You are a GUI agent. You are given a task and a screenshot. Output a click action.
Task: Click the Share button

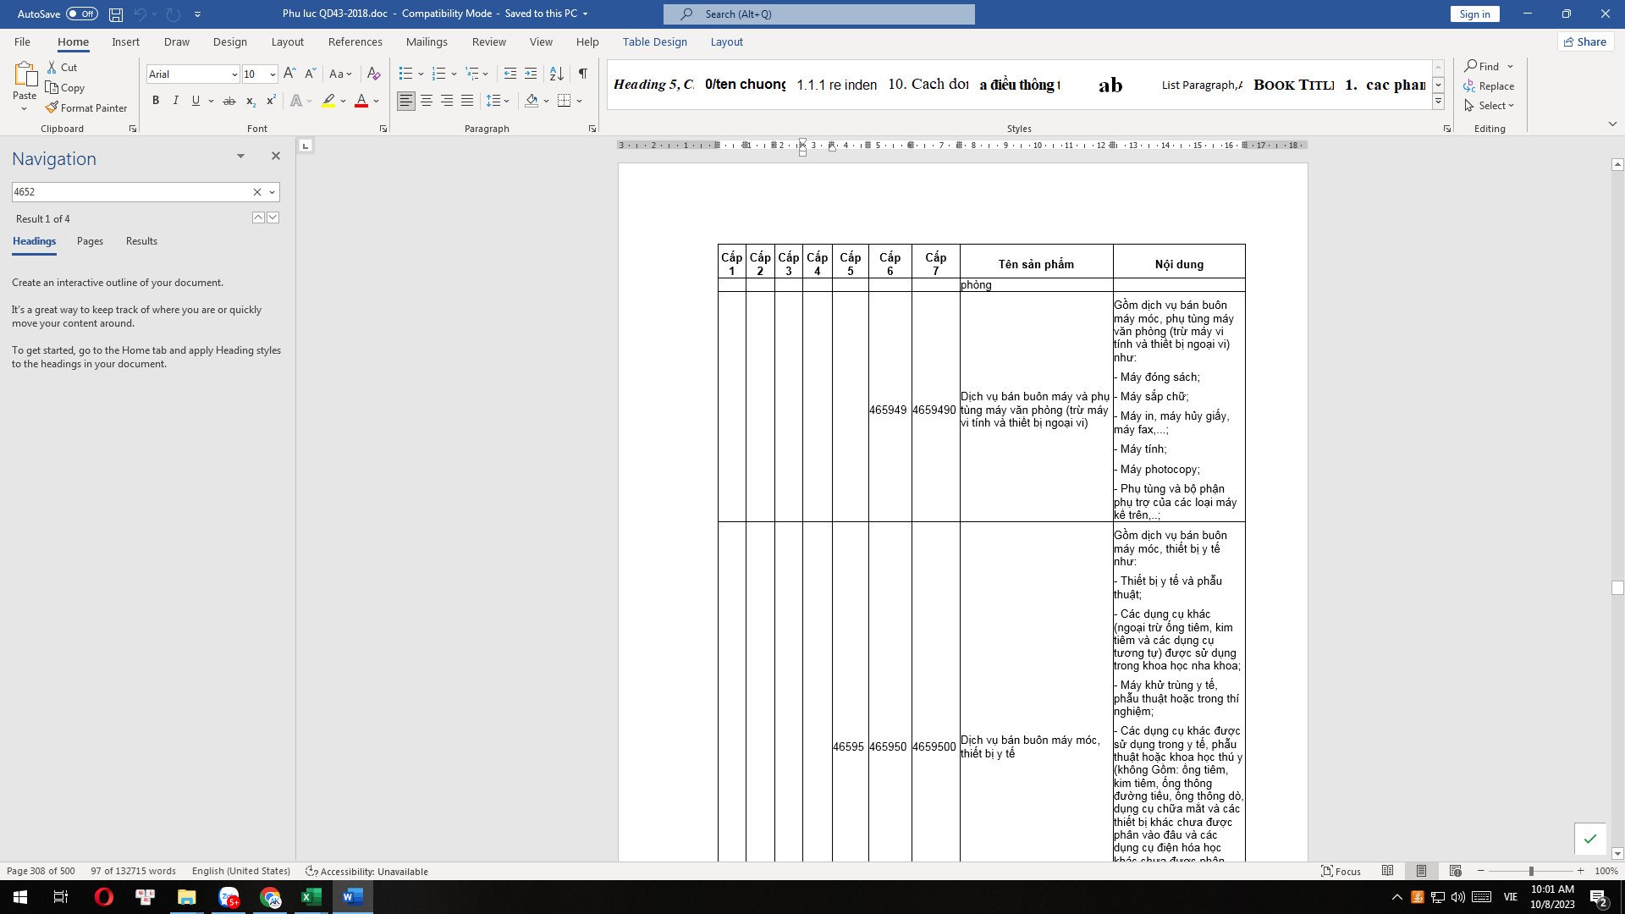(1585, 41)
